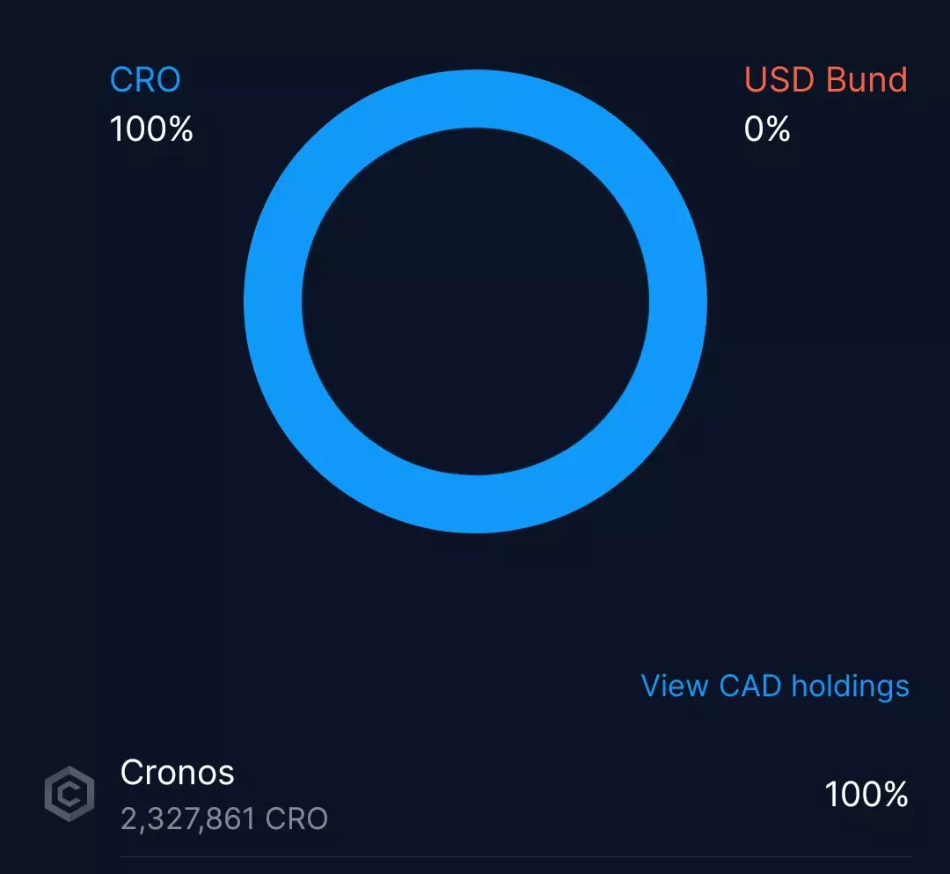950x874 pixels.
Task: Tap the CRO ticker after the 2,327,861 amount
Action: [x=296, y=819]
